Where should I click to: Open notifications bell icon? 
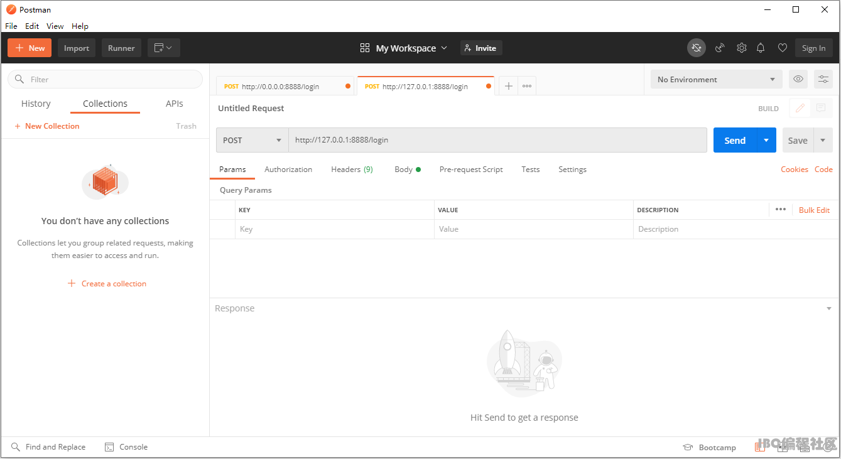761,48
